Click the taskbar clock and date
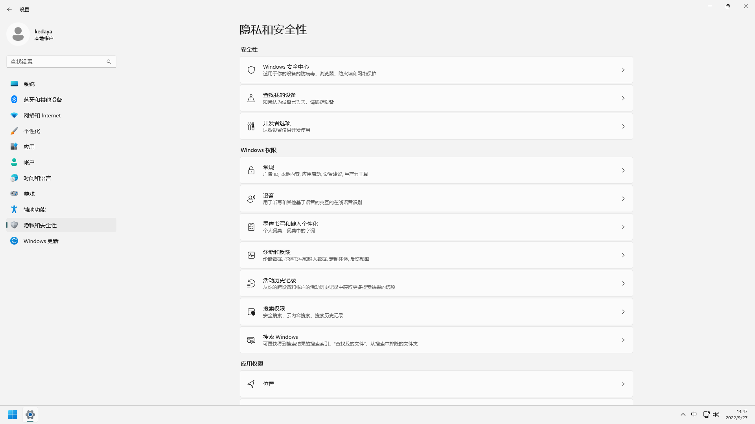 coord(737,415)
